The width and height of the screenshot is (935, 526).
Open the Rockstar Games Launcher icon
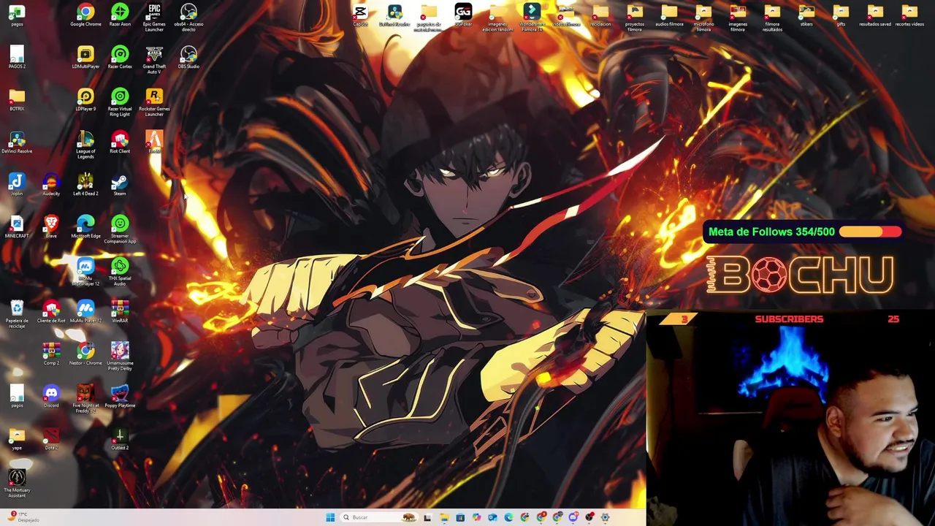(154, 102)
